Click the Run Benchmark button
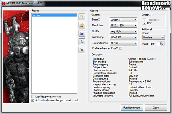This screenshot has width=172, height=114. coord(132,107)
